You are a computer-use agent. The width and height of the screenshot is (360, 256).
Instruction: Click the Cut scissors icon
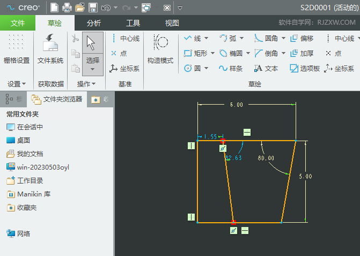(75, 38)
